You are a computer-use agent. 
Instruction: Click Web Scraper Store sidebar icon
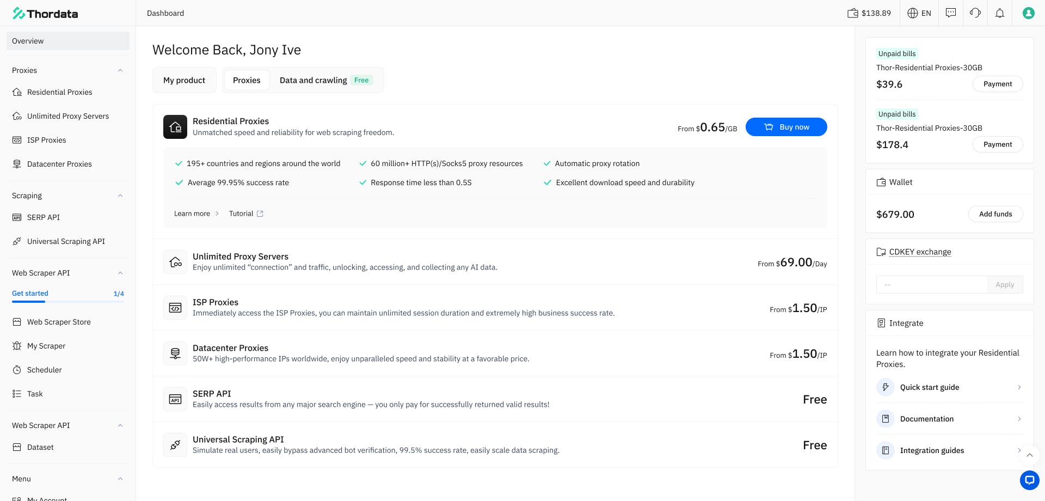[17, 322]
